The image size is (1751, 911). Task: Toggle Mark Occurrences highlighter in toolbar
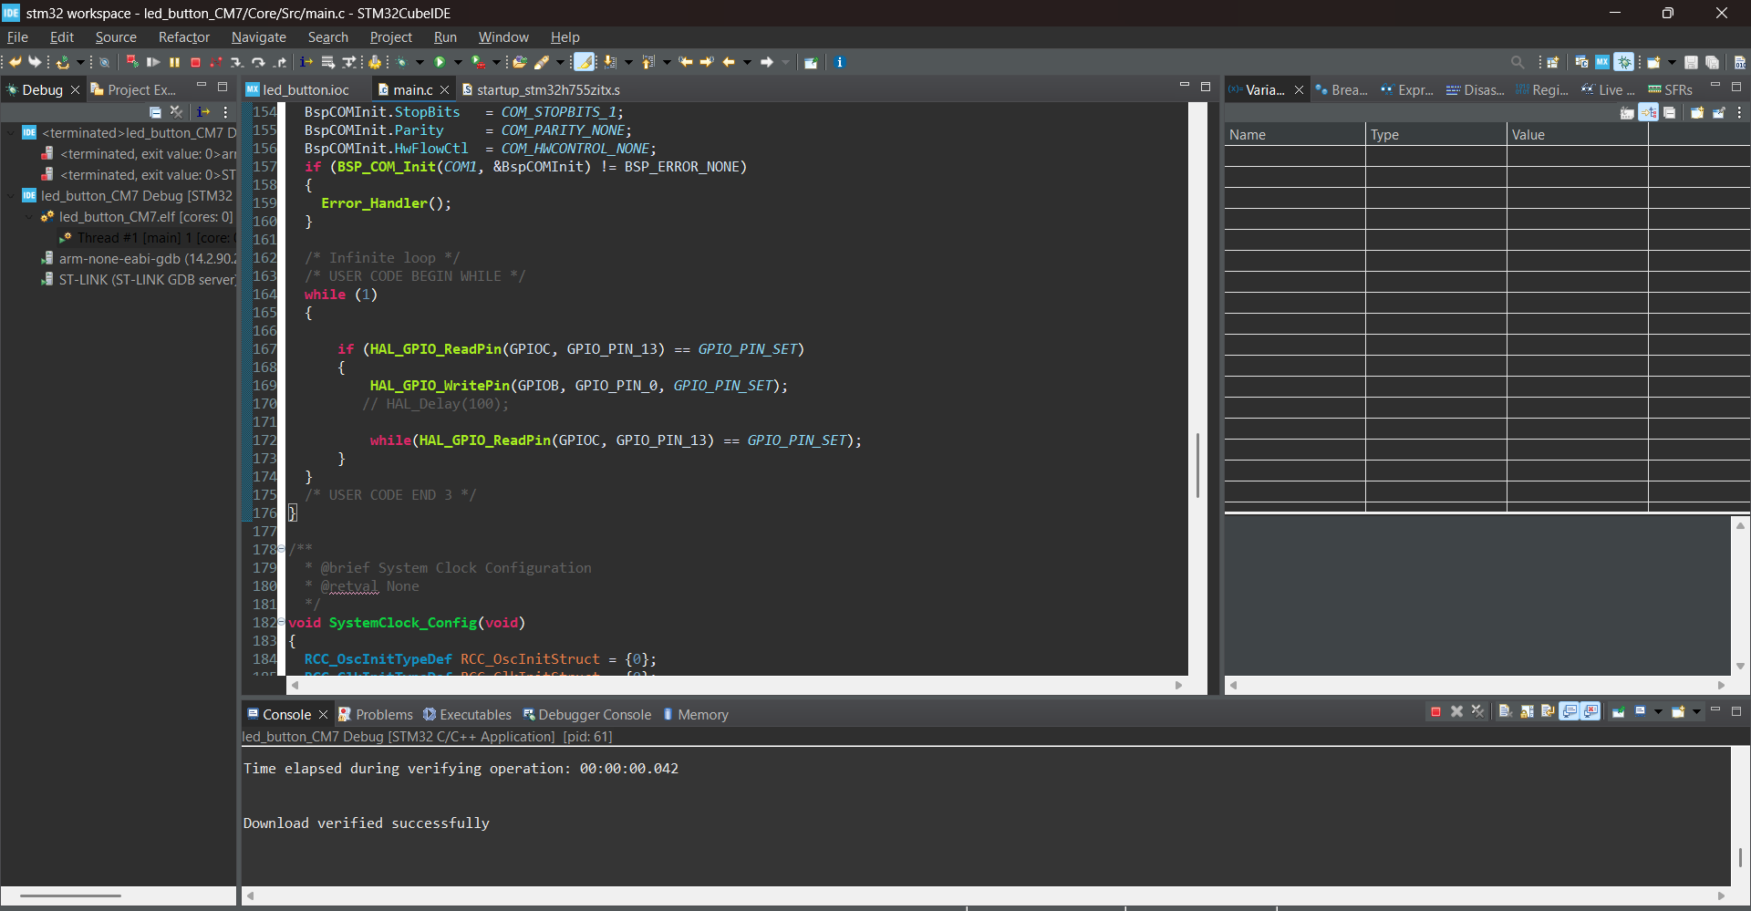point(584,62)
